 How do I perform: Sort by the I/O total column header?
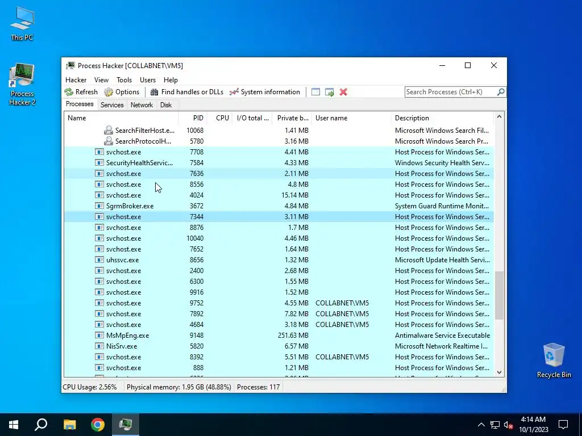coord(252,118)
